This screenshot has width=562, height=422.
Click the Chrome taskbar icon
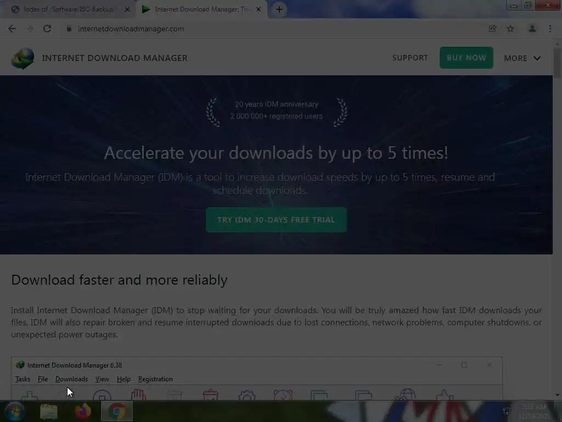click(x=117, y=411)
